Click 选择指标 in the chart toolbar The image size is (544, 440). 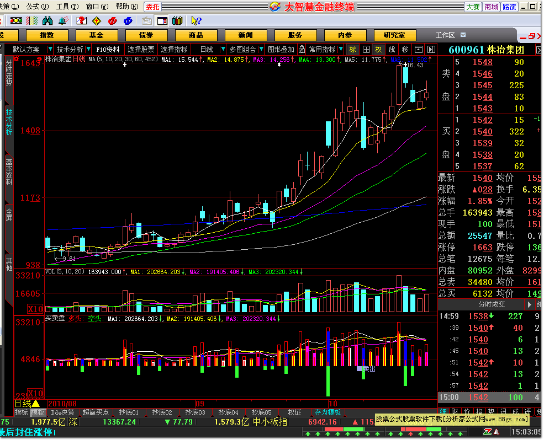[x=174, y=50]
